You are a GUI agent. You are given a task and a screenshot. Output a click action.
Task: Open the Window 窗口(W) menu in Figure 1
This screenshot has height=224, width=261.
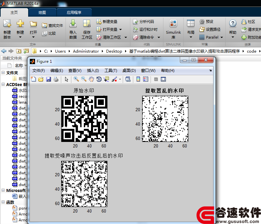(x=148, y=71)
